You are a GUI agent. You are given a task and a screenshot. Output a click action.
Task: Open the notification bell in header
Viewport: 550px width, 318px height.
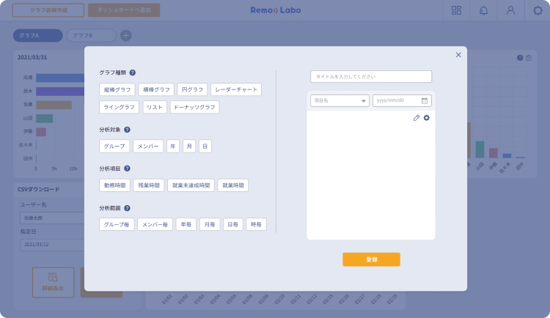point(483,10)
